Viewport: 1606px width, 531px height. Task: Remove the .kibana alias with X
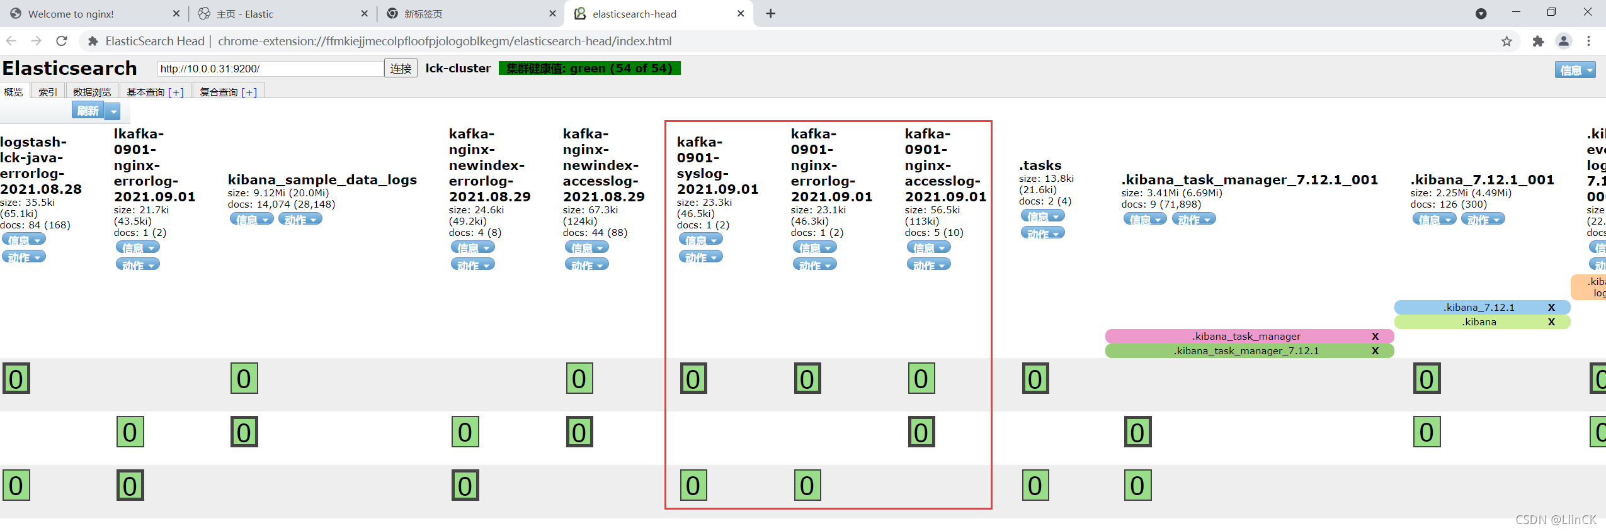(1551, 321)
